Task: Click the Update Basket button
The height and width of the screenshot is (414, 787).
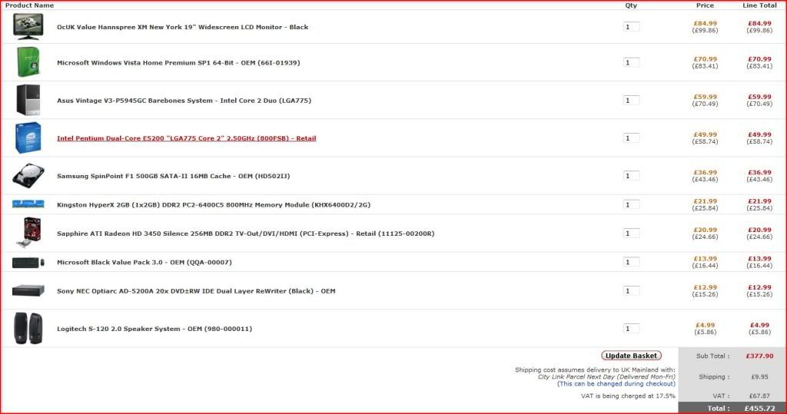Action: 632,356
